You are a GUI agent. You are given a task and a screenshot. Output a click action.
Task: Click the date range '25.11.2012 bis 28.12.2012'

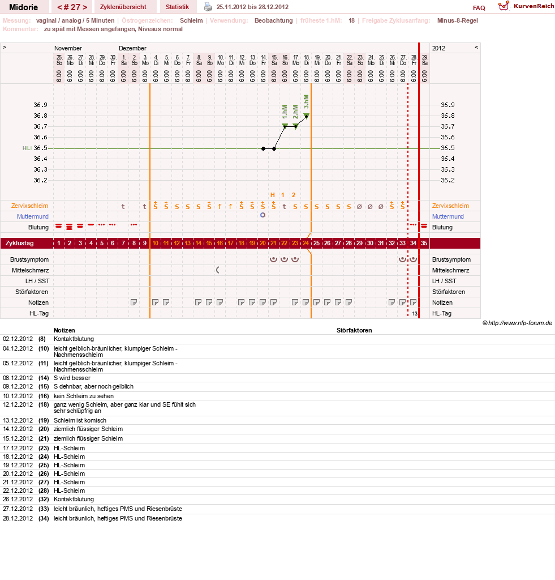pyautogui.click(x=252, y=7)
